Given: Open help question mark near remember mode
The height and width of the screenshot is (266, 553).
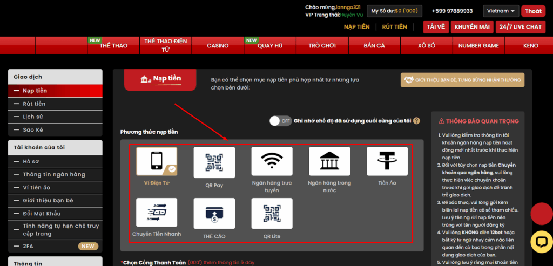Looking at the screenshot, I should [416, 121].
